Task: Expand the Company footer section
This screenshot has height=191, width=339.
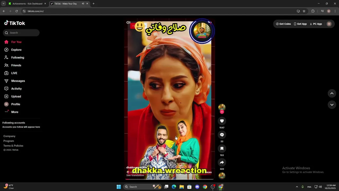Action: click(9, 136)
